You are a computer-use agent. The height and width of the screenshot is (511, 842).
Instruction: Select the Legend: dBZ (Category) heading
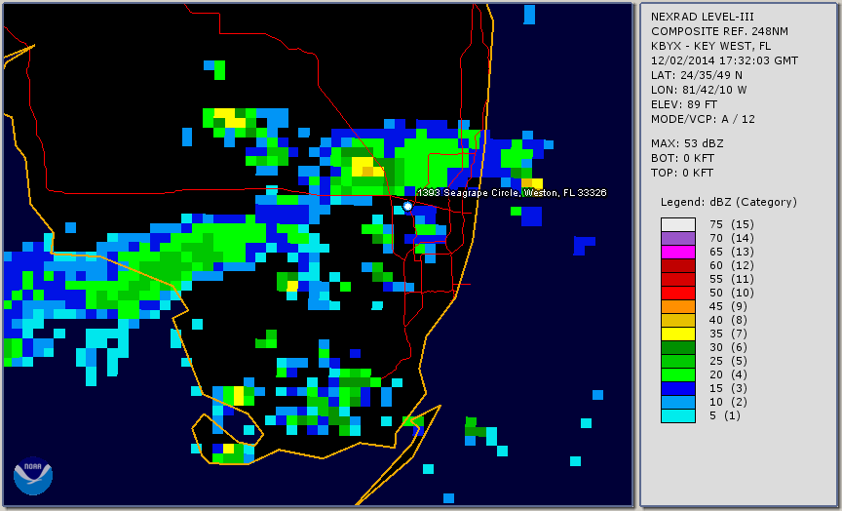tap(729, 202)
